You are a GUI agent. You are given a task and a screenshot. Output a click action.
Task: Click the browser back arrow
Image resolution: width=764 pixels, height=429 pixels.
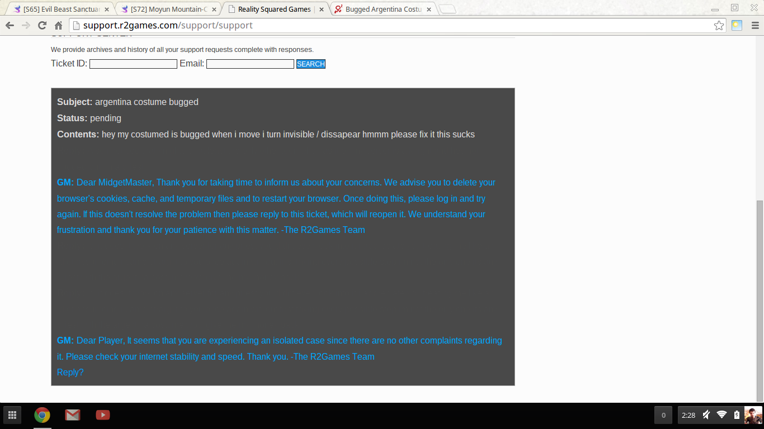(x=10, y=25)
